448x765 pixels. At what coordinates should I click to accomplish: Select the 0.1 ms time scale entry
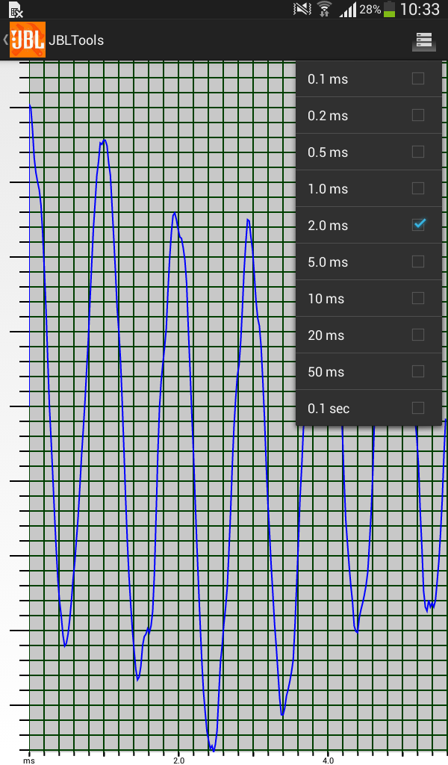coord(369,79)
